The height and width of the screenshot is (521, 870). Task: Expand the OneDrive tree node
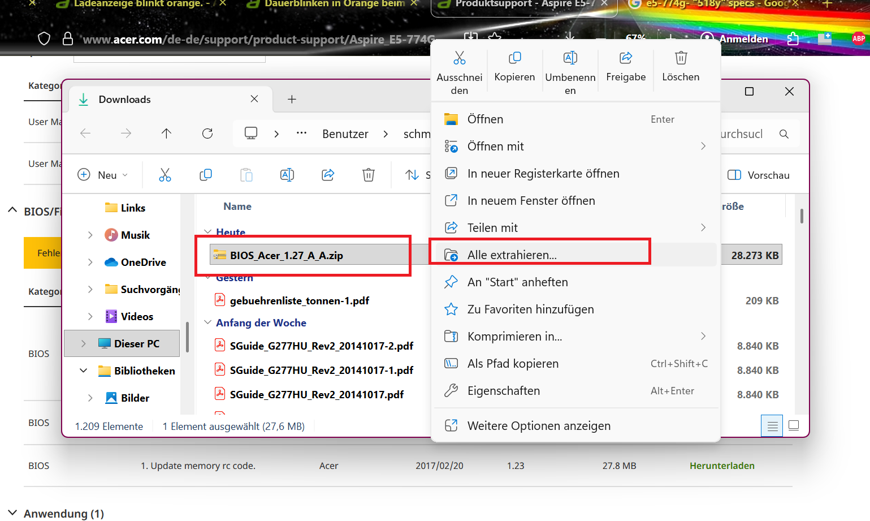90,262
